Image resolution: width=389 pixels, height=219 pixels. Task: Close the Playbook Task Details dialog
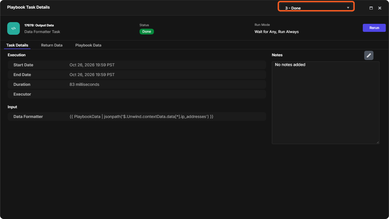coord(380,8)
